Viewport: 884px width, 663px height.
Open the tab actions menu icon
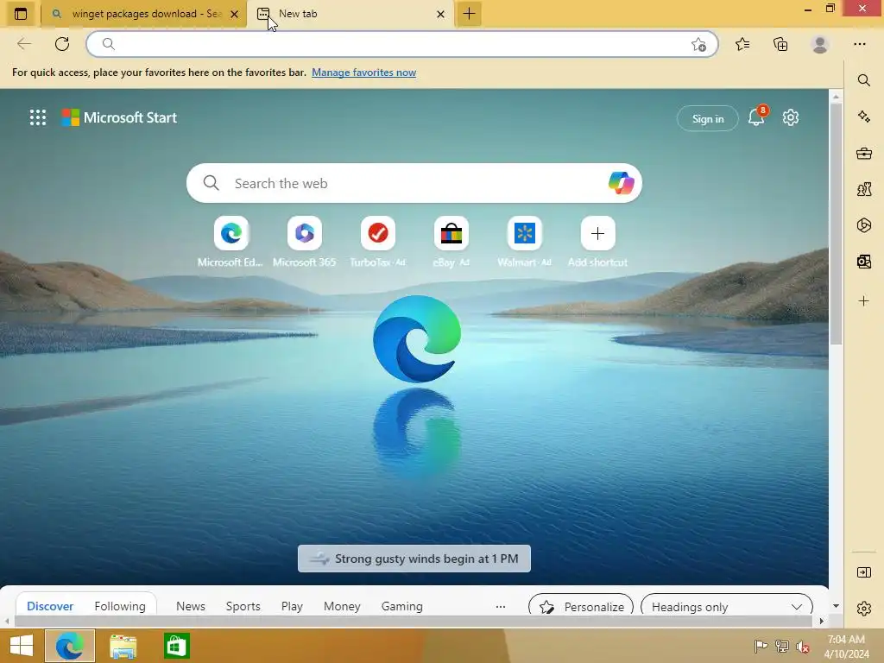[x=21, y=14]
